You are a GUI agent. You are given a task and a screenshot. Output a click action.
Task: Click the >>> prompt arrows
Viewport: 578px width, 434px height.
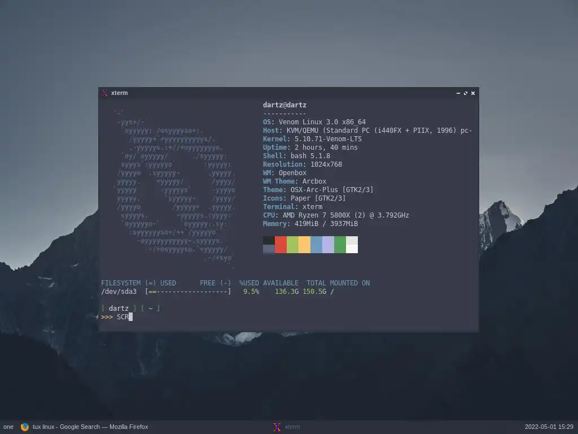coord(107,317)
